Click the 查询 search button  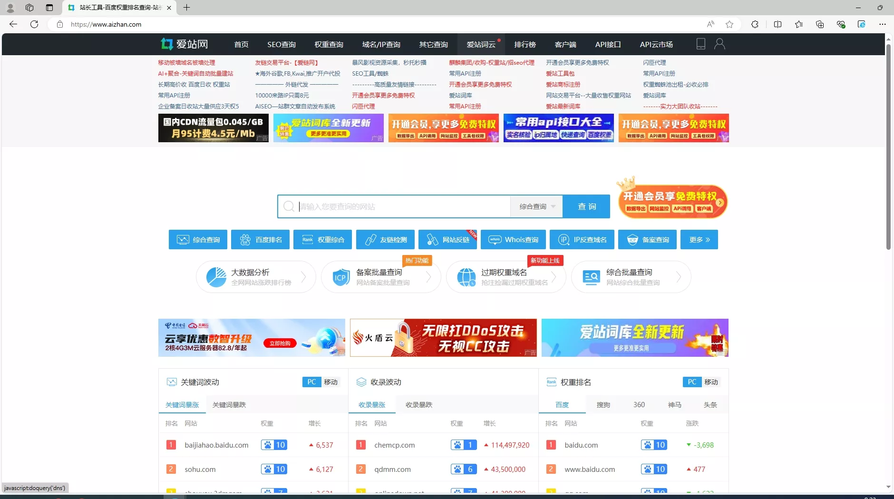[586, 206]
